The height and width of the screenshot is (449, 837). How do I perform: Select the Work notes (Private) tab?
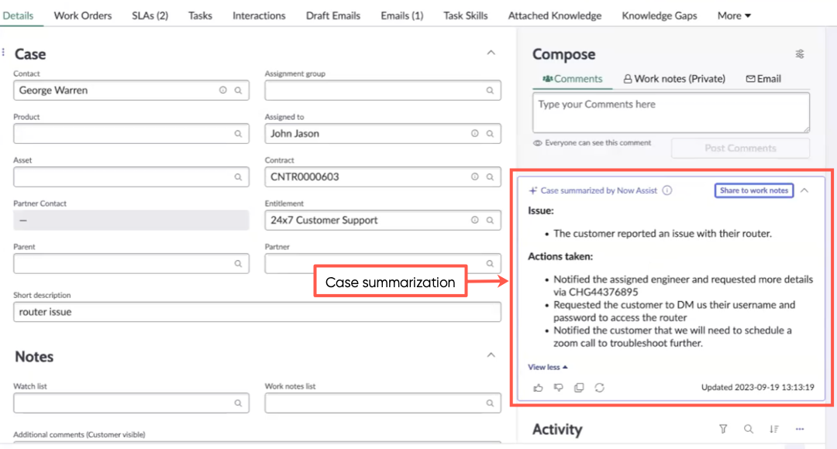coord(674,78)
